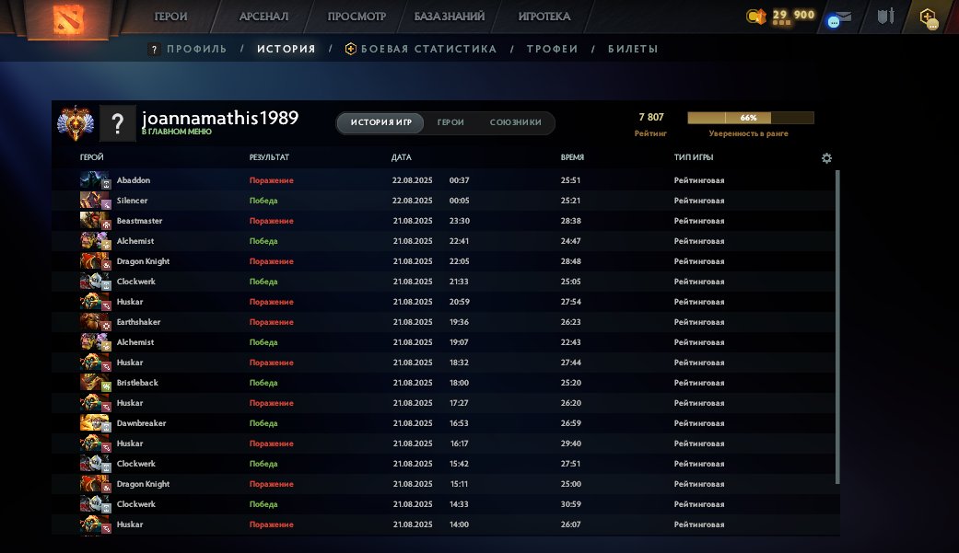The height and width of the screenshot is (553, 959).
Task: Switch to the Герои filter tab
Action: point(450,123)
